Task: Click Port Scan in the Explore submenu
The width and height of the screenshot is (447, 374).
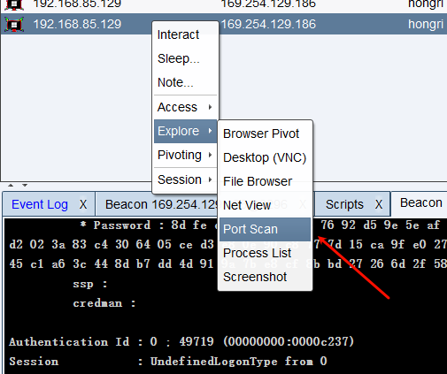Action: tap(265, 229)
